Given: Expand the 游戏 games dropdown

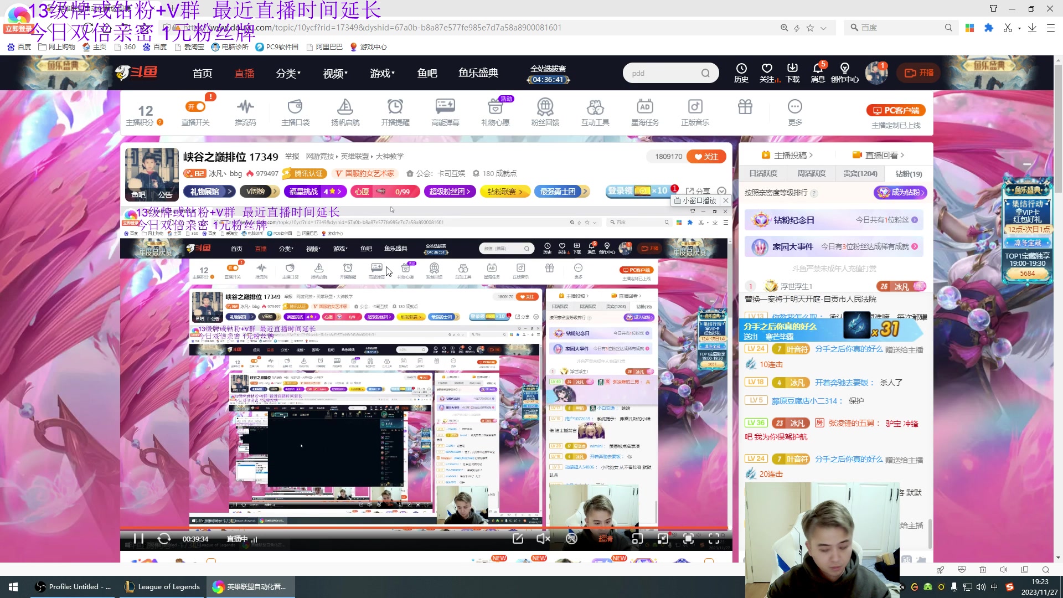Looking at the screenshot, I should (x=382, y=73).
